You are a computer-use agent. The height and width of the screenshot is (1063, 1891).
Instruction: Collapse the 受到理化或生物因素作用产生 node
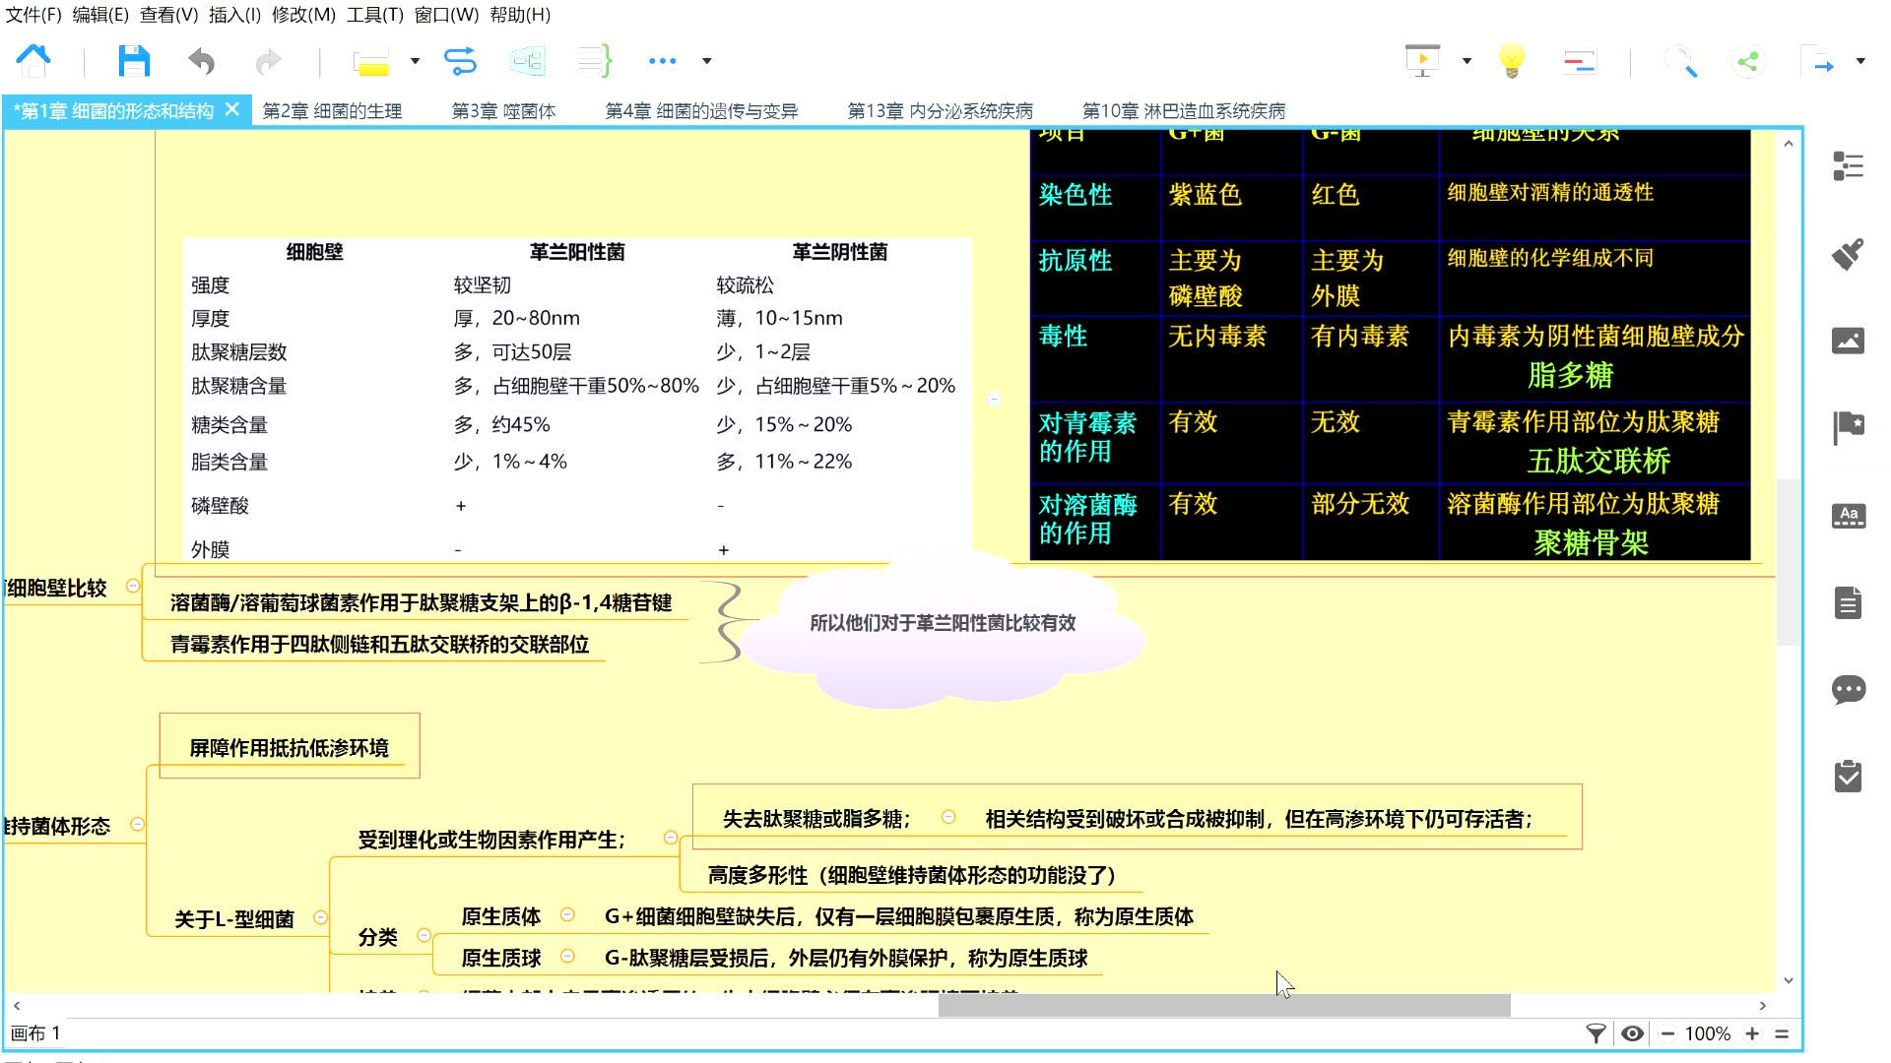click(671, 838)
